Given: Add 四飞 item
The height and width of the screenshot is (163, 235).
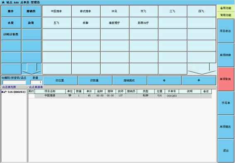Looking at the screenshot, I should click(201, 11).
